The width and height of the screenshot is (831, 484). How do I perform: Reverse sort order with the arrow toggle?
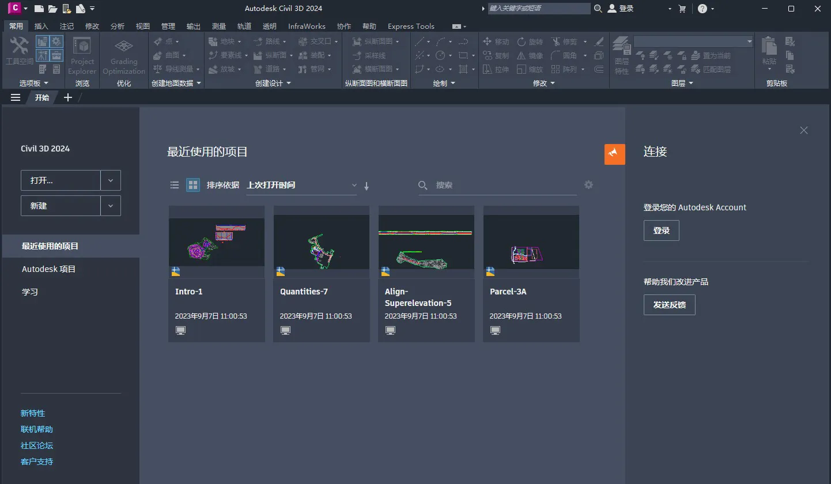pos(367,186)
